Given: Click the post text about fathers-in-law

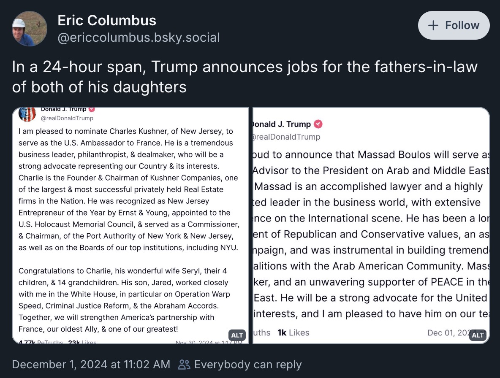Looking at the screenshot, I should (245, 77).
